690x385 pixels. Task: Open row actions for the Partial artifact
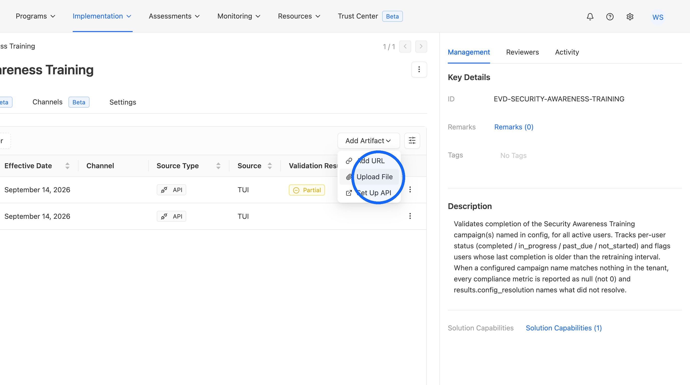pos(410,189)
